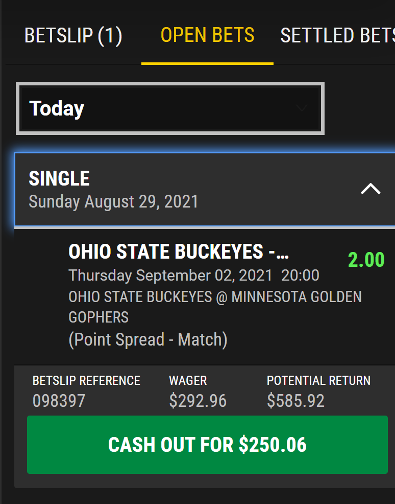
Task: Open the Buckeyes @ Minnesota Golden Gophers matchup
Action: click(215, 307)
